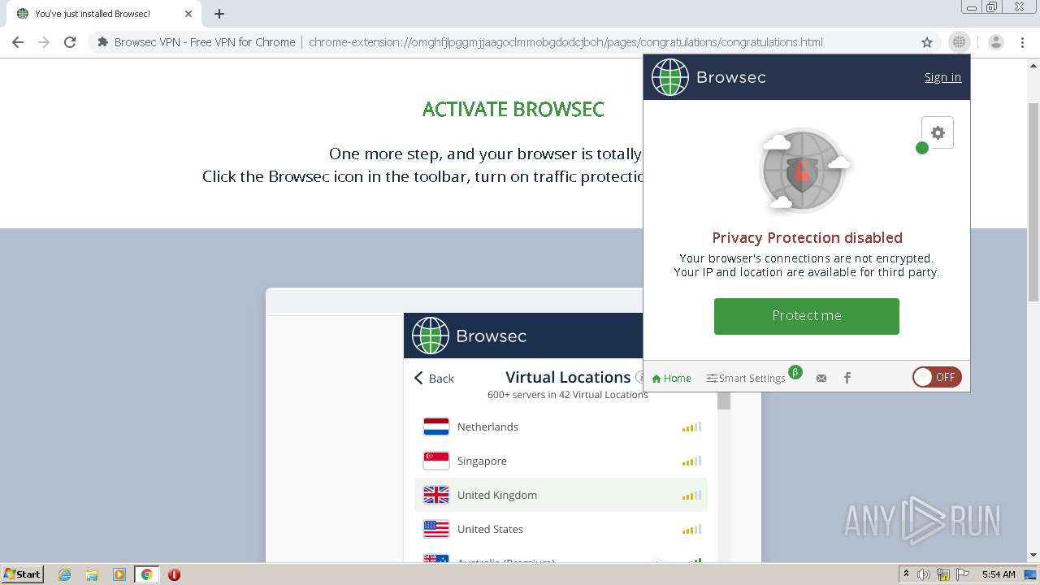
Task: Click Browsec globe logo in popup header
Action: click(670, 77)
